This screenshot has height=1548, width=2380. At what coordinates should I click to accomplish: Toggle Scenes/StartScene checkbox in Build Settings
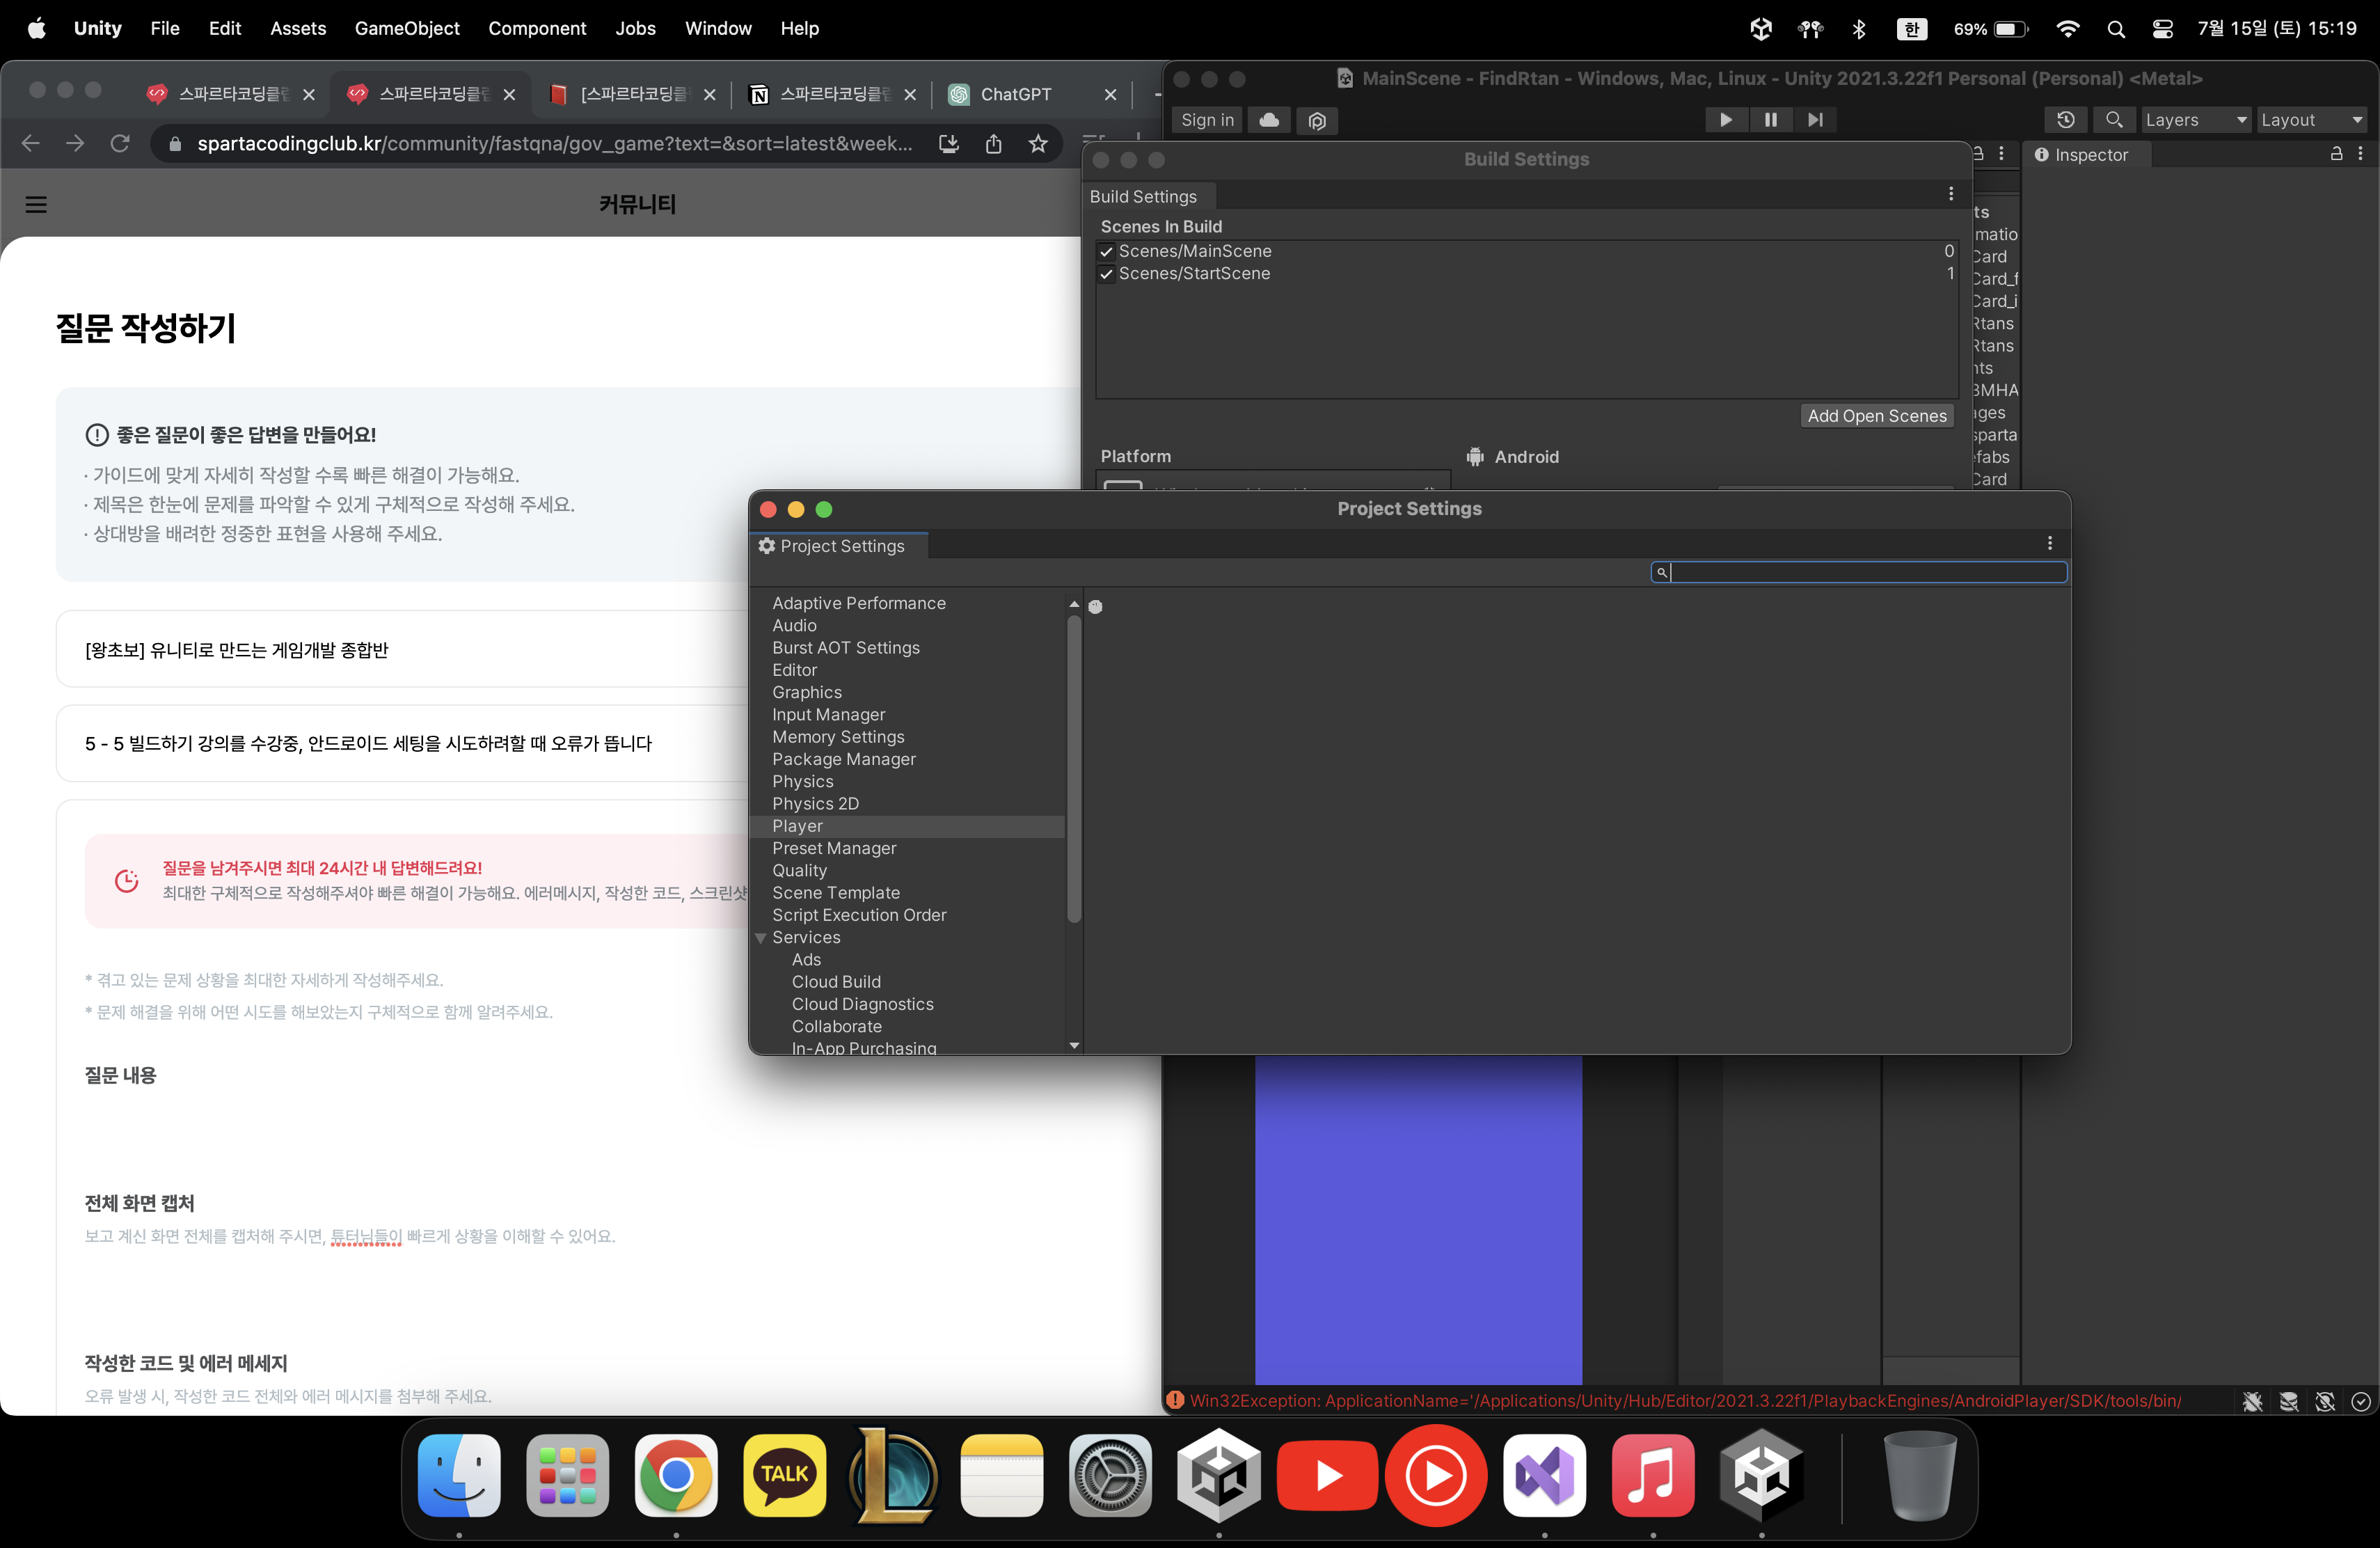1106,274
